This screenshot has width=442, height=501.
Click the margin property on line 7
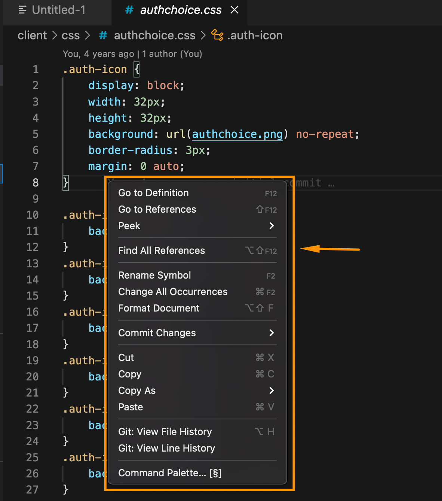coord(108,167)
